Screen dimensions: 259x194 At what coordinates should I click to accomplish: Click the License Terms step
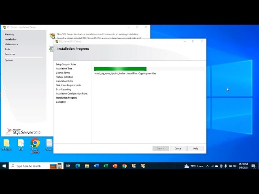63,73
